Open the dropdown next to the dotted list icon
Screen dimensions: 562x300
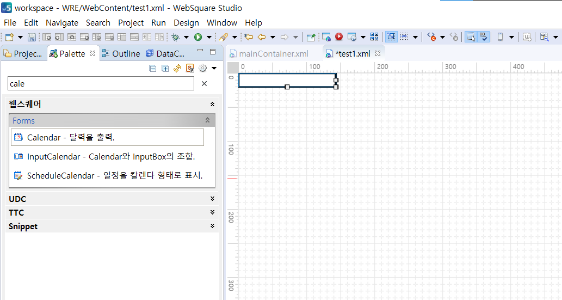pos(416,37)
